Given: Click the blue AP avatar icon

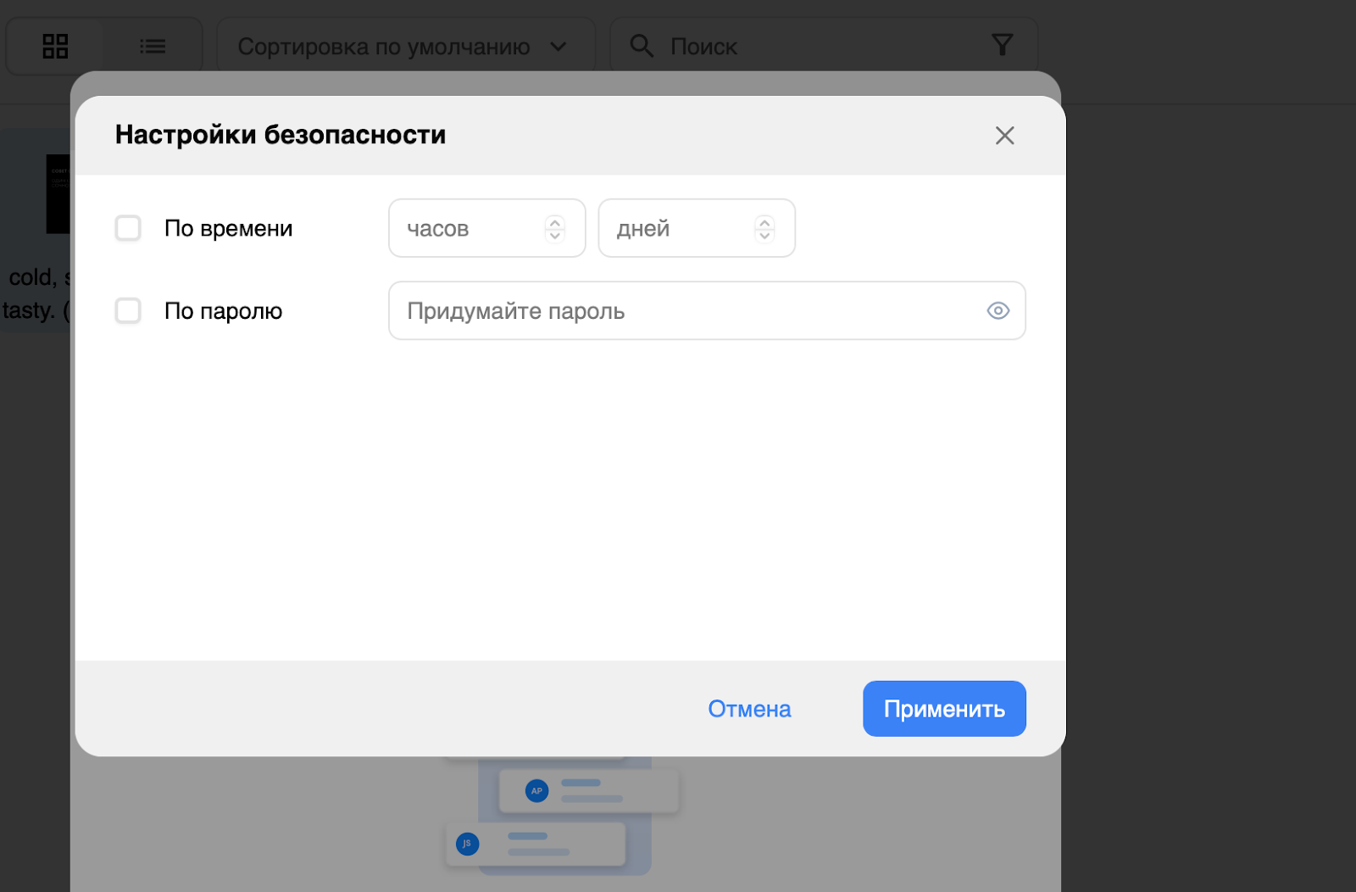Looking at the screenshot, I should [x=536, y=790].
